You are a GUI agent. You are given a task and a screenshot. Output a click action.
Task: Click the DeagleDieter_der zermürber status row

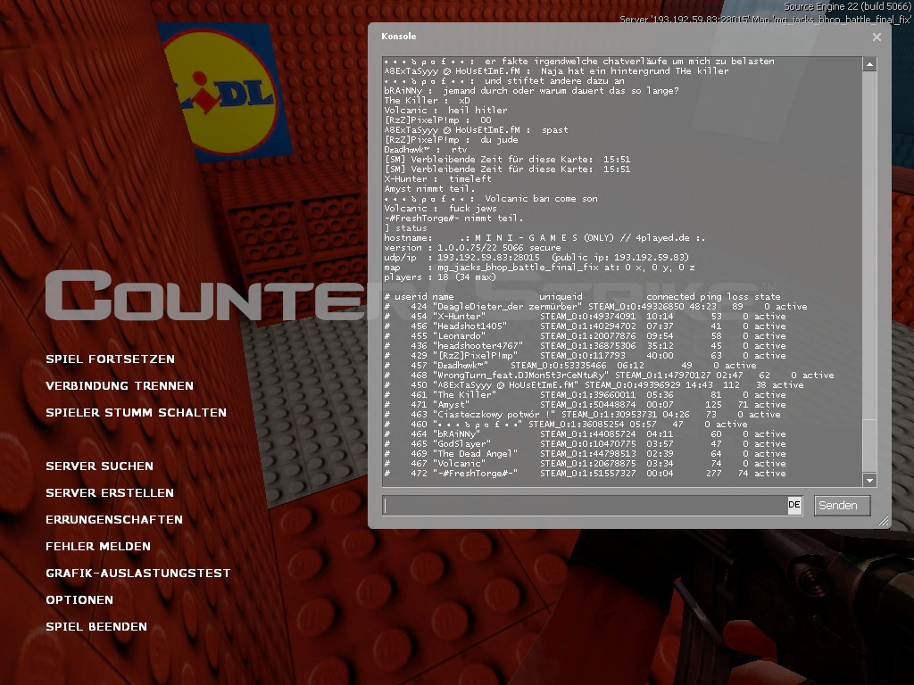click(x=595, y=307)
